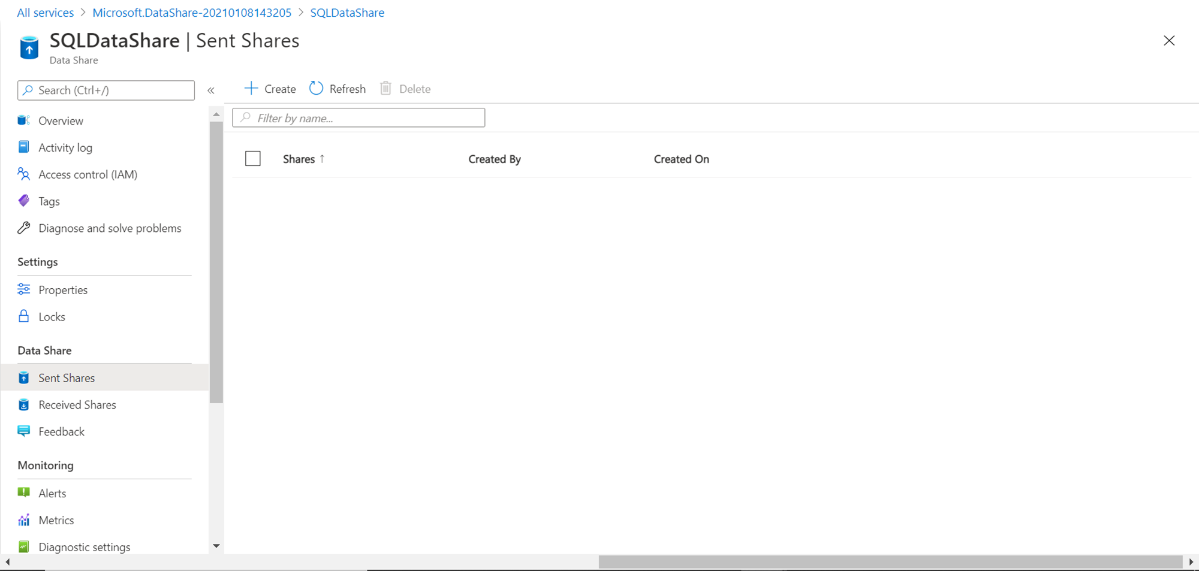Screen dimensions: 1199x571
Task: Click the green Alerts icon
Action: pos(24,493)
